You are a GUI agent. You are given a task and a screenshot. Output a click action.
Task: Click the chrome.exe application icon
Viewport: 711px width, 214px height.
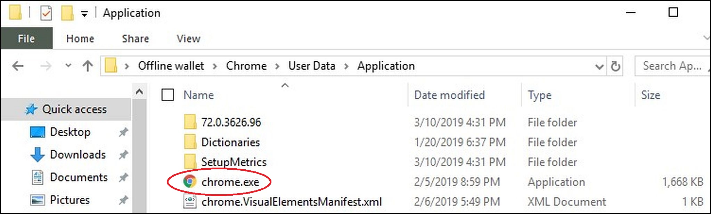point(190,181)
